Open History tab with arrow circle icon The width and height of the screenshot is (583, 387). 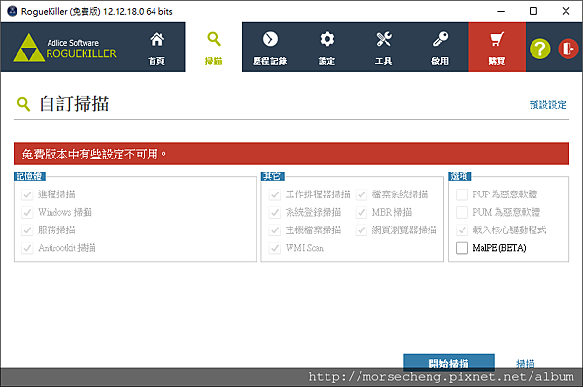(270, 48)
